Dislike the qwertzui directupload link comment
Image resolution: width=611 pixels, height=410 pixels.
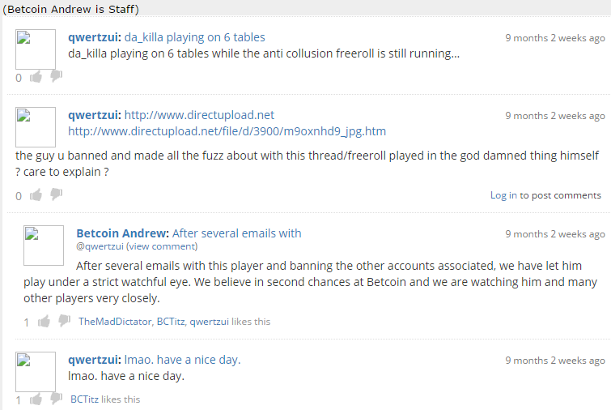pos(57,194)
